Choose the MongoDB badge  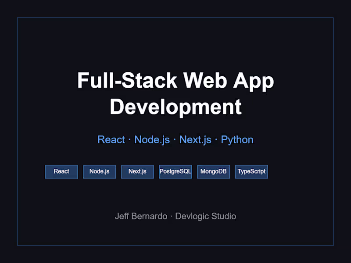coord(213,171)
